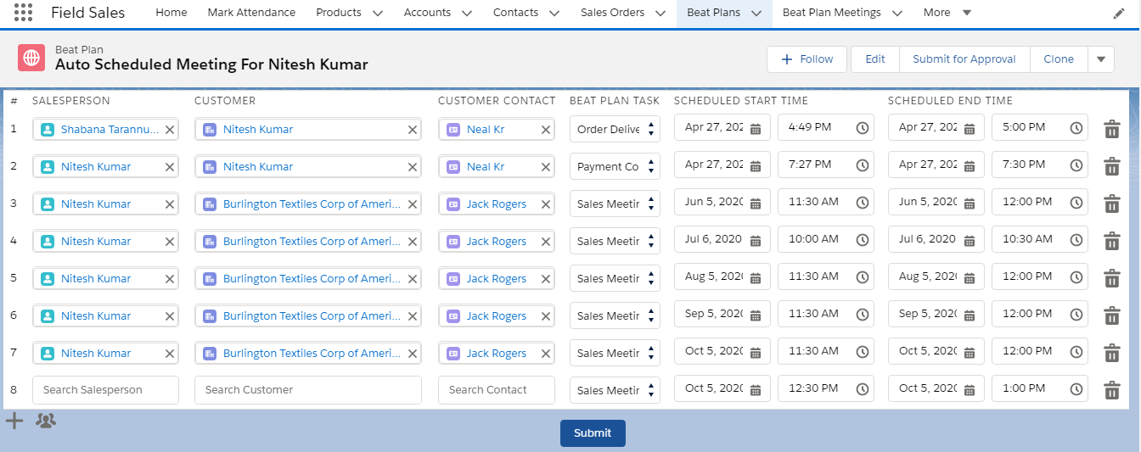This screenshot has height=452, width=1141.
Task: Click the Beat Plan globe record icon
Action: click(31, 58)
